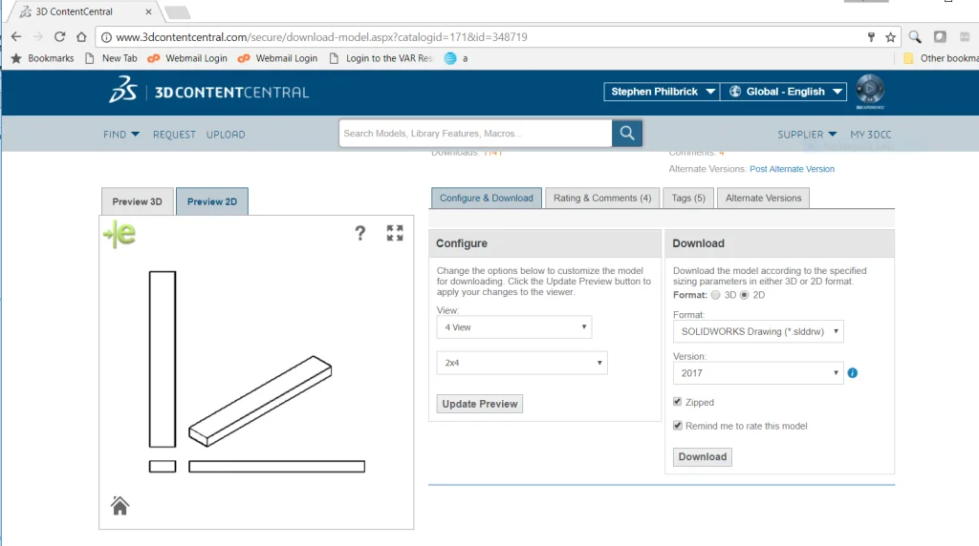The width and height of the screenshot is (979, 546).
Task: Select the 2D format radio button
Action: coord(744,295)
